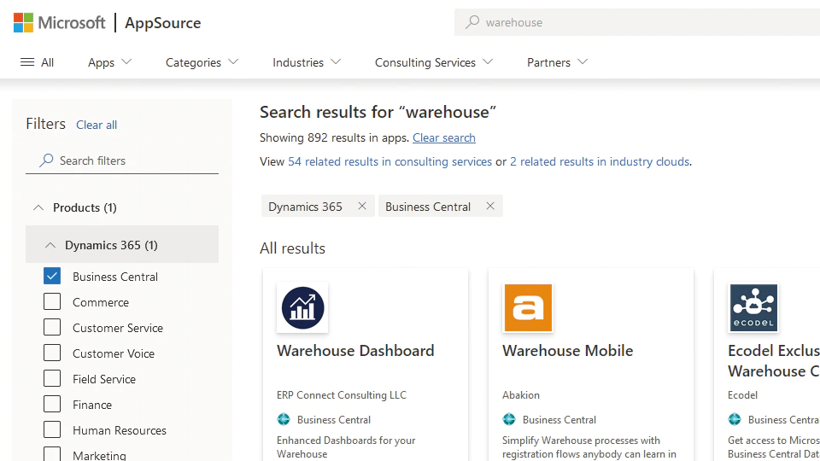Click the All results heading

(292, 248)
